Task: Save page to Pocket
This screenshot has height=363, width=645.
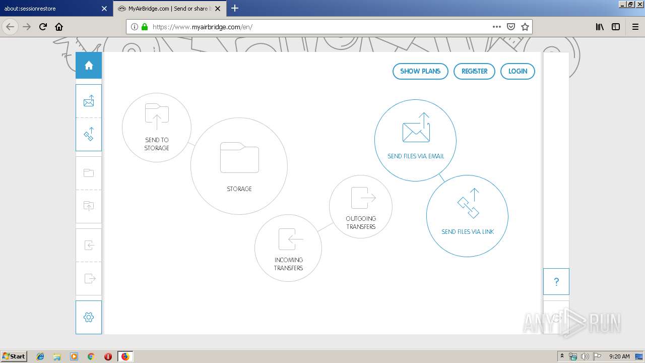Action: click(511, 27)
